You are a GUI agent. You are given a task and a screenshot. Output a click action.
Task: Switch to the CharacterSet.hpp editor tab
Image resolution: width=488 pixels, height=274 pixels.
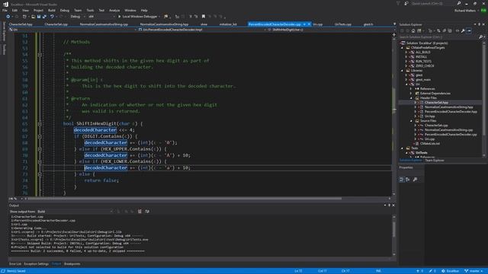point(21,24)
